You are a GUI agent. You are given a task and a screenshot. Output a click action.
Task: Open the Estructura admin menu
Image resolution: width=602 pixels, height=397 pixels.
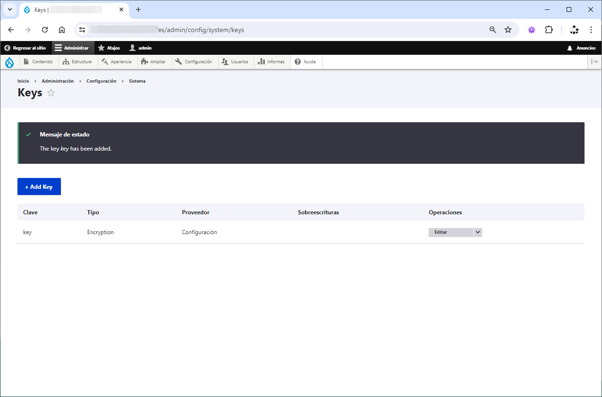[x=78, y=62]
